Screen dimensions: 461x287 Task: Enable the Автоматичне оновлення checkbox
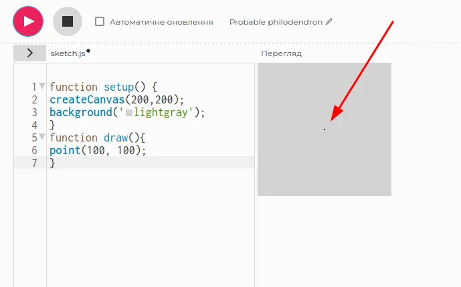tap(100, 22)
